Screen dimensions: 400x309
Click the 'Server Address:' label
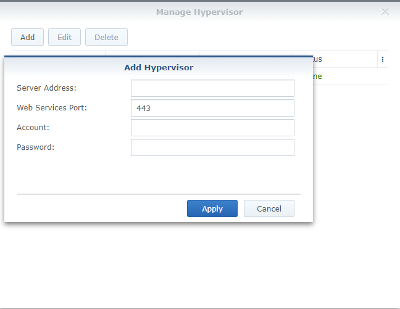[47, 88]
